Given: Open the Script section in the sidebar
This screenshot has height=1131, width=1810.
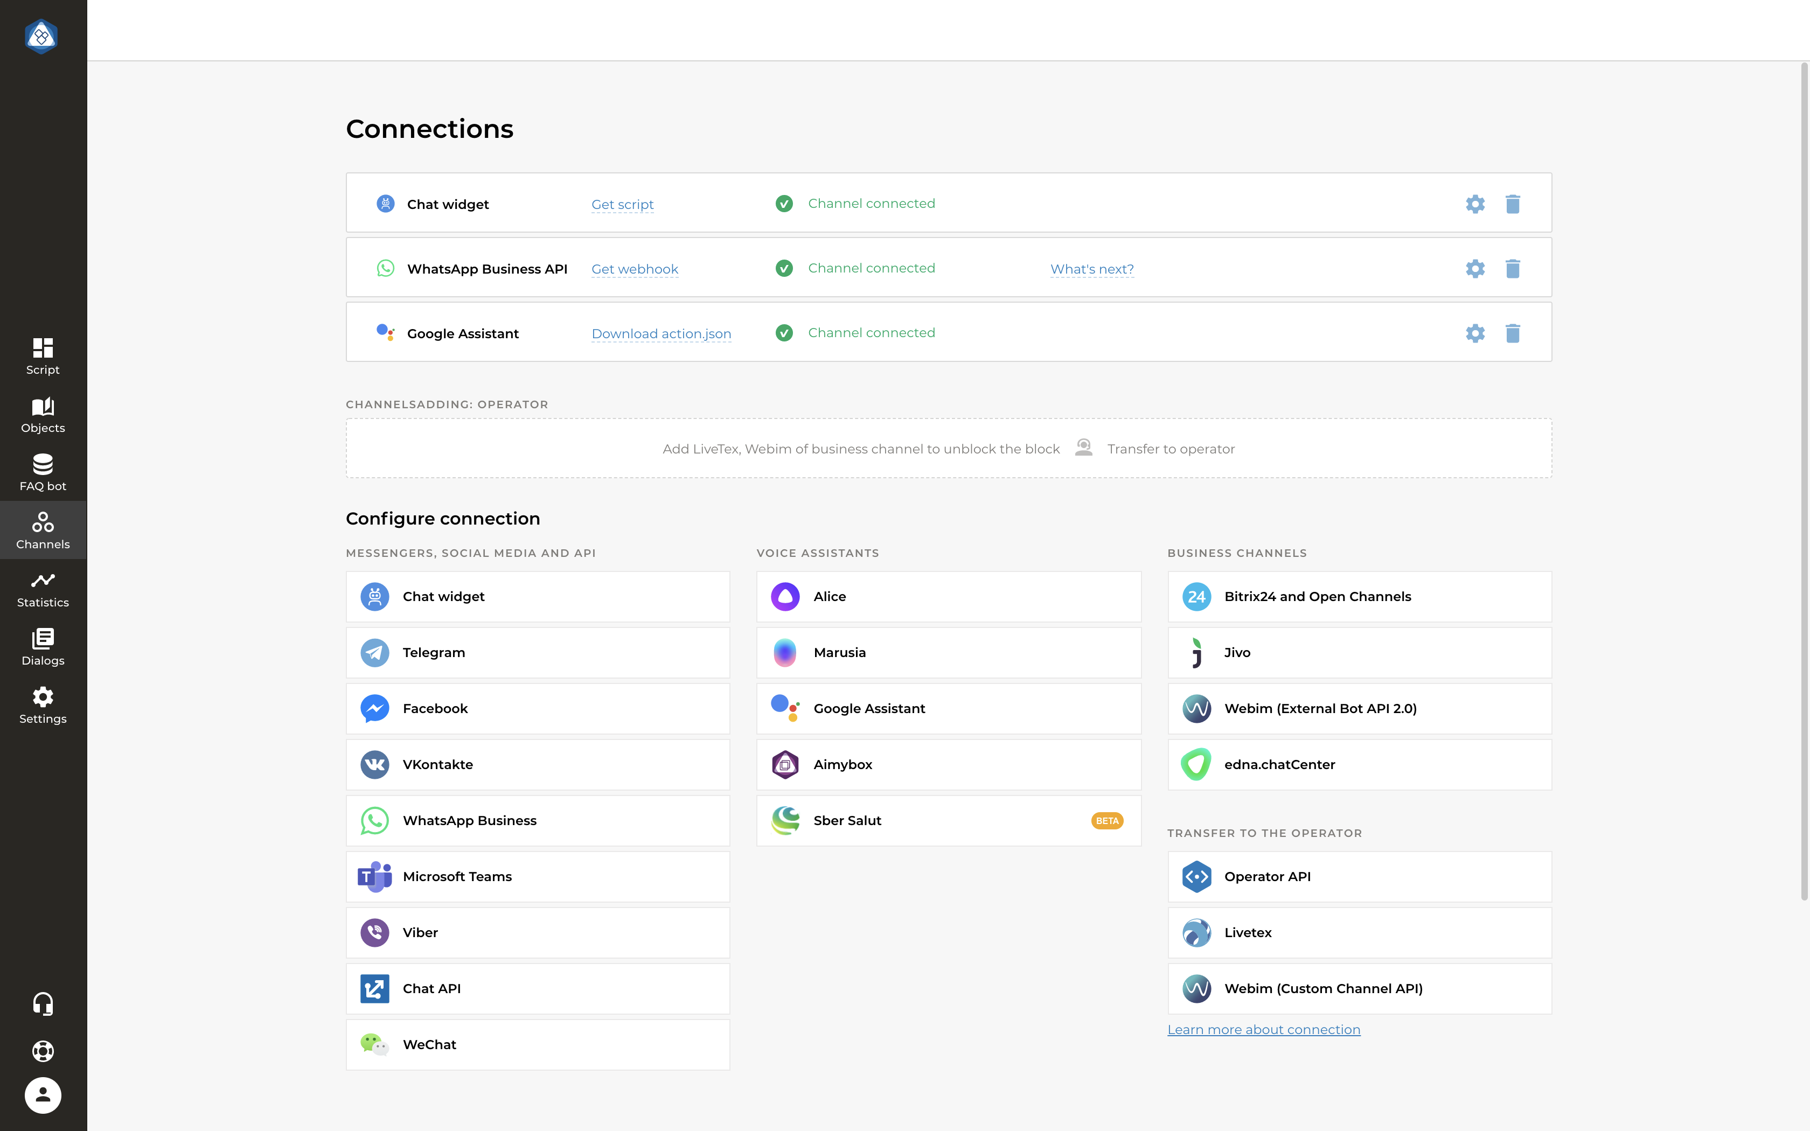Looking at the screenshot, I should pos(43,355).
